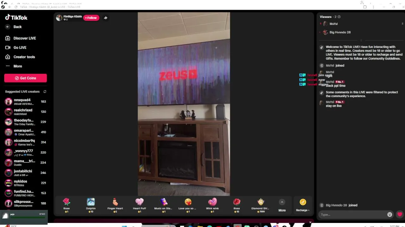The width and height of the screenshot is (405, 227).
Task: Click the mama___tri avatar with 234 viewers
Action: [9, 163]
